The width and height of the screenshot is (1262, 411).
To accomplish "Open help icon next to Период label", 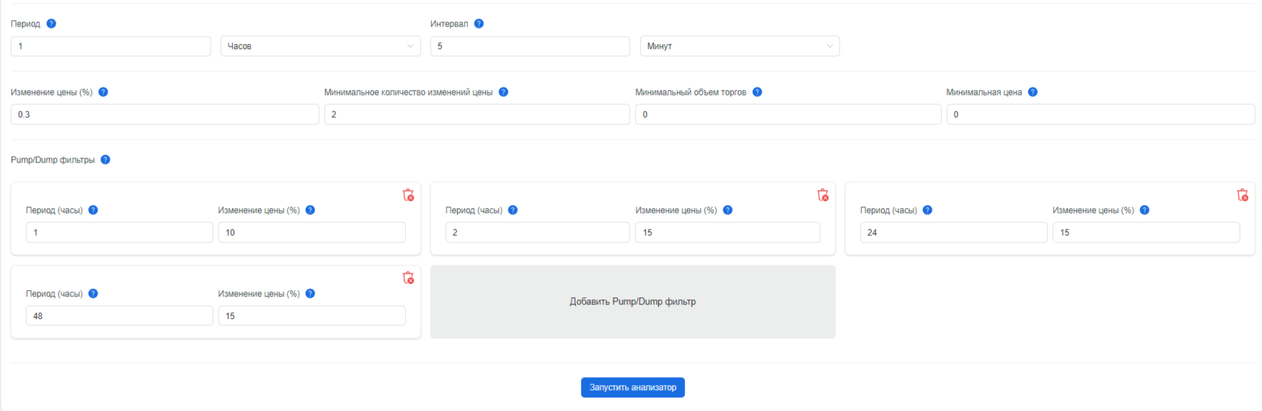I will 51,24.
